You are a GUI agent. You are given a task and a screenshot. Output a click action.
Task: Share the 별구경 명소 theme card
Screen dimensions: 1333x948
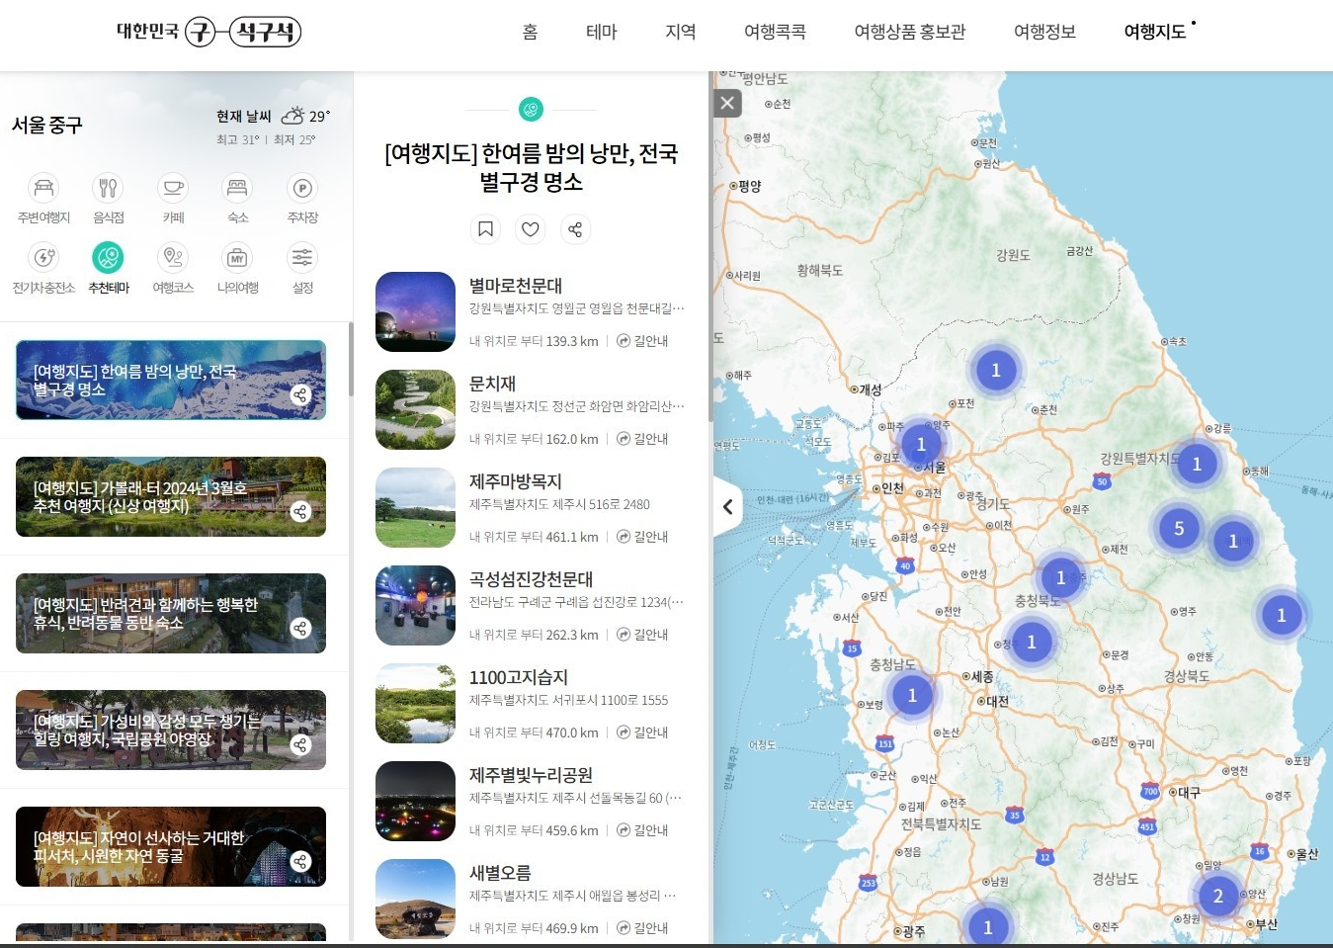(300, 395)
